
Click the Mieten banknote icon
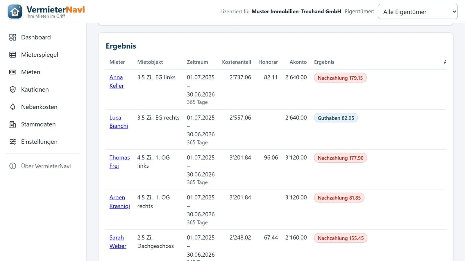tap(13, 72)
